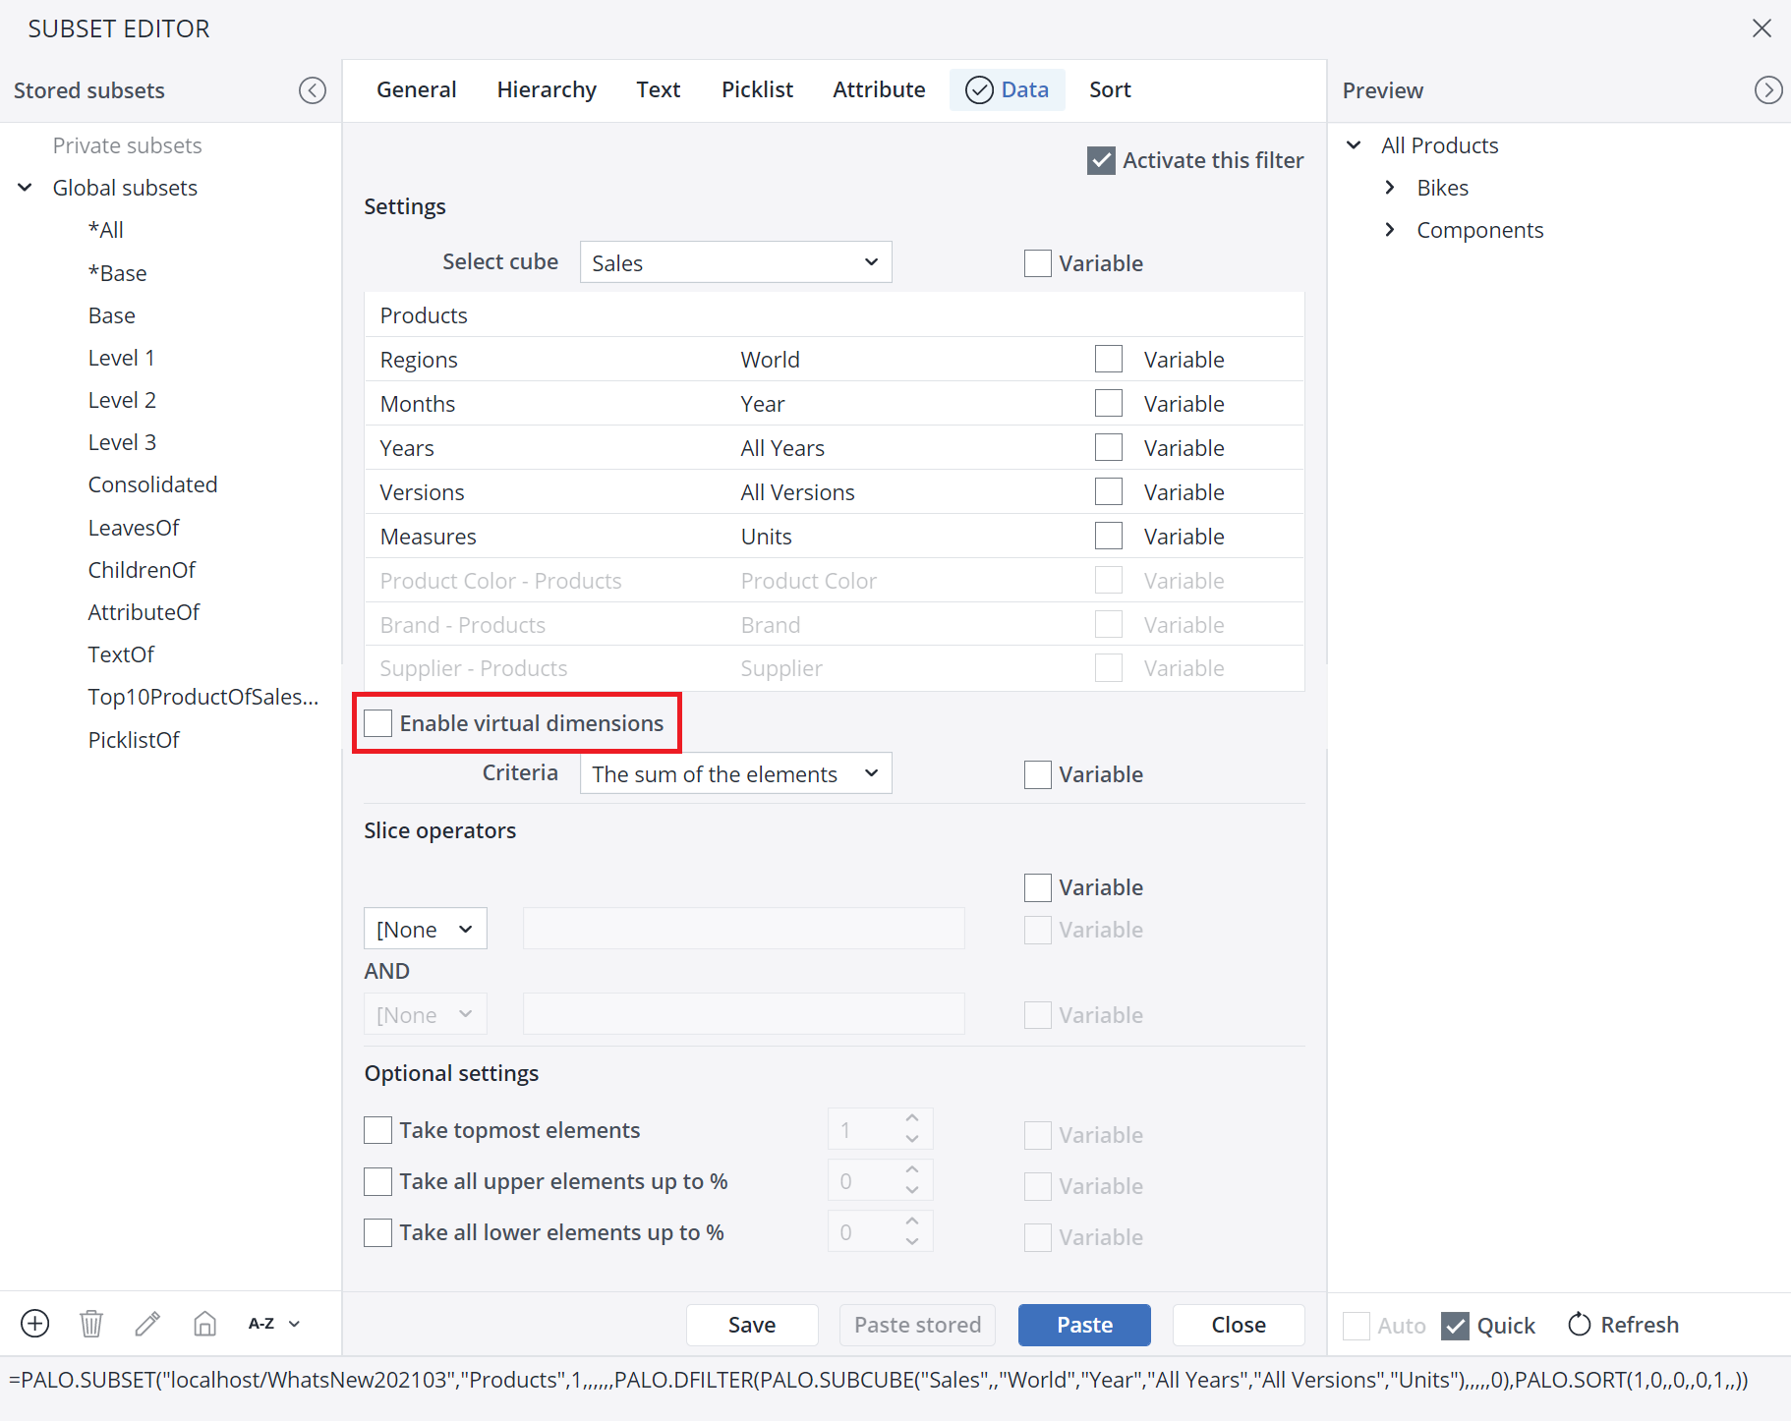Select the Top10ProductOfSales subset
Image resolution: width=1791 pixels, height=1421 pixels.
[x=203, y=697]
